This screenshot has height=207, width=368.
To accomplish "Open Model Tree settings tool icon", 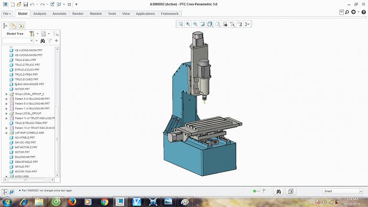I will [x=32, y=34].
